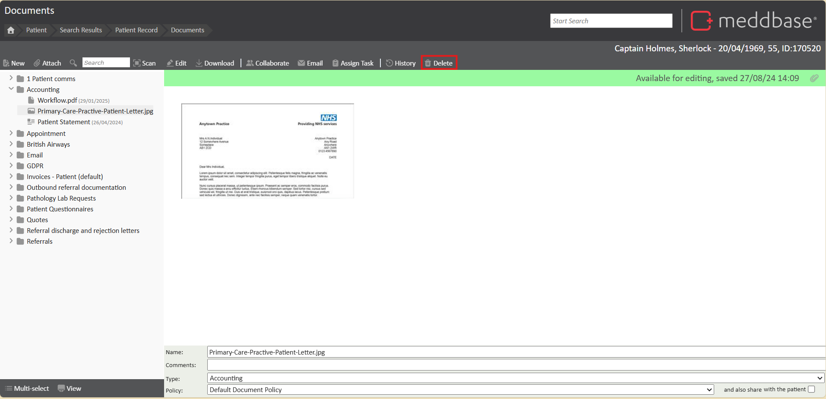The image size is (826, 399).
Task: Open document History
Action: coord(401,63)
